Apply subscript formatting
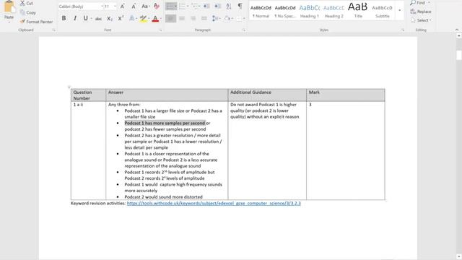 click(x=110, y=19)
